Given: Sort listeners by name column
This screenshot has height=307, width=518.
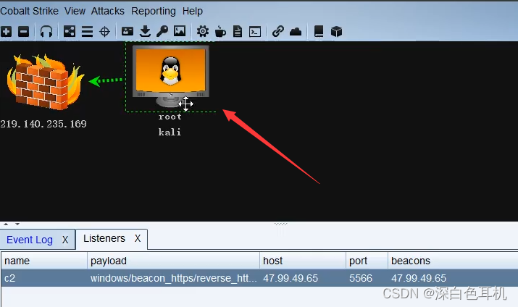Looking at the screenshot, I should click(x=44, y=261).
